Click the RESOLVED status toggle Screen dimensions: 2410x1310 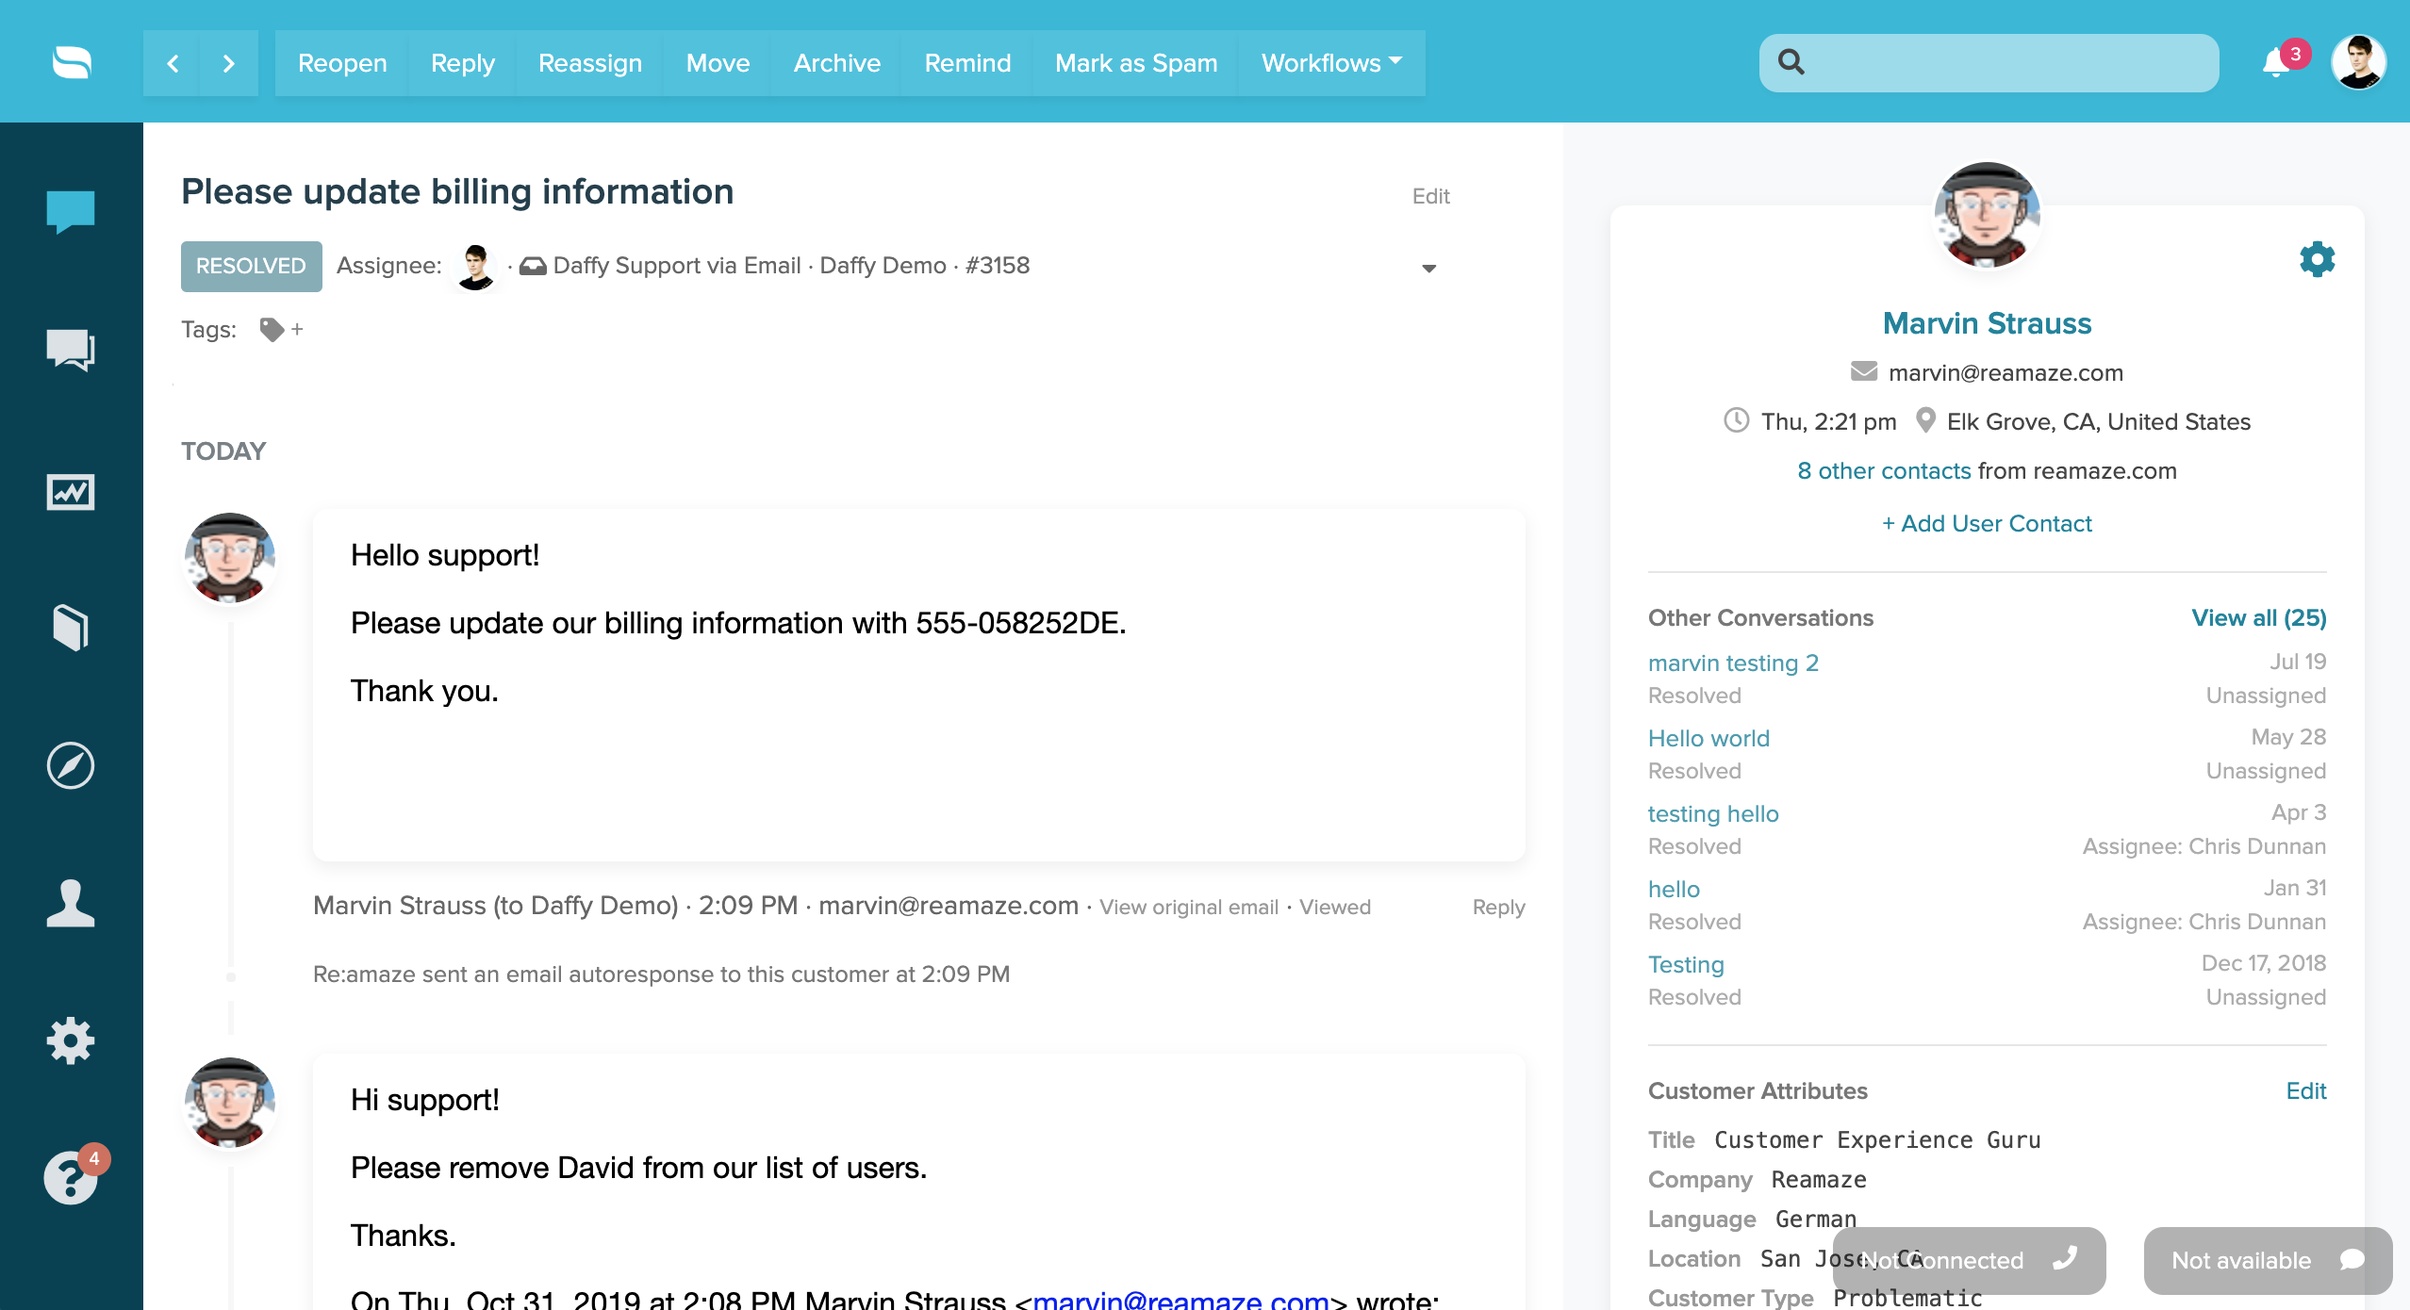click(248, 266)
